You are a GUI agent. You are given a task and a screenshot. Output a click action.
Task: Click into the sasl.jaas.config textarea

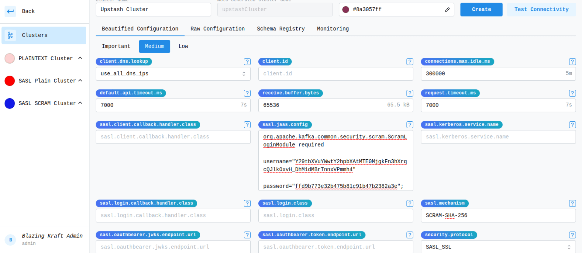(x=336, y=161)
